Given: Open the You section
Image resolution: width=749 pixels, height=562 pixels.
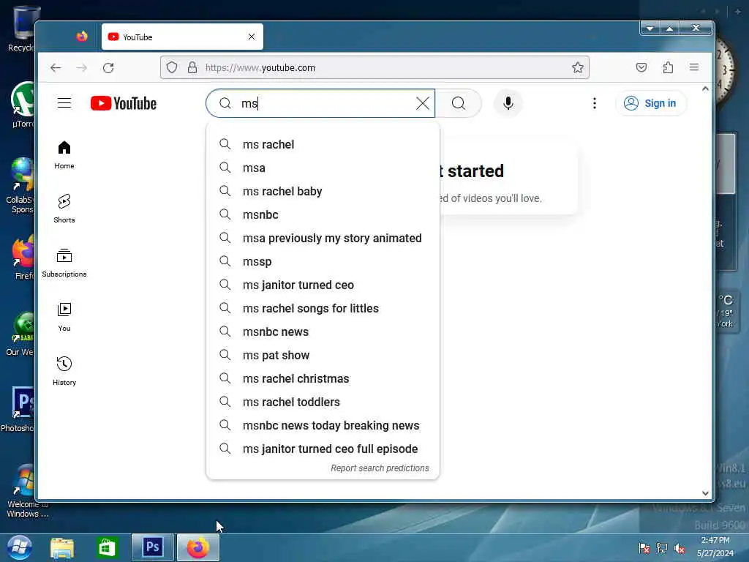Looking at the screenshot, I should pos(64,317).
